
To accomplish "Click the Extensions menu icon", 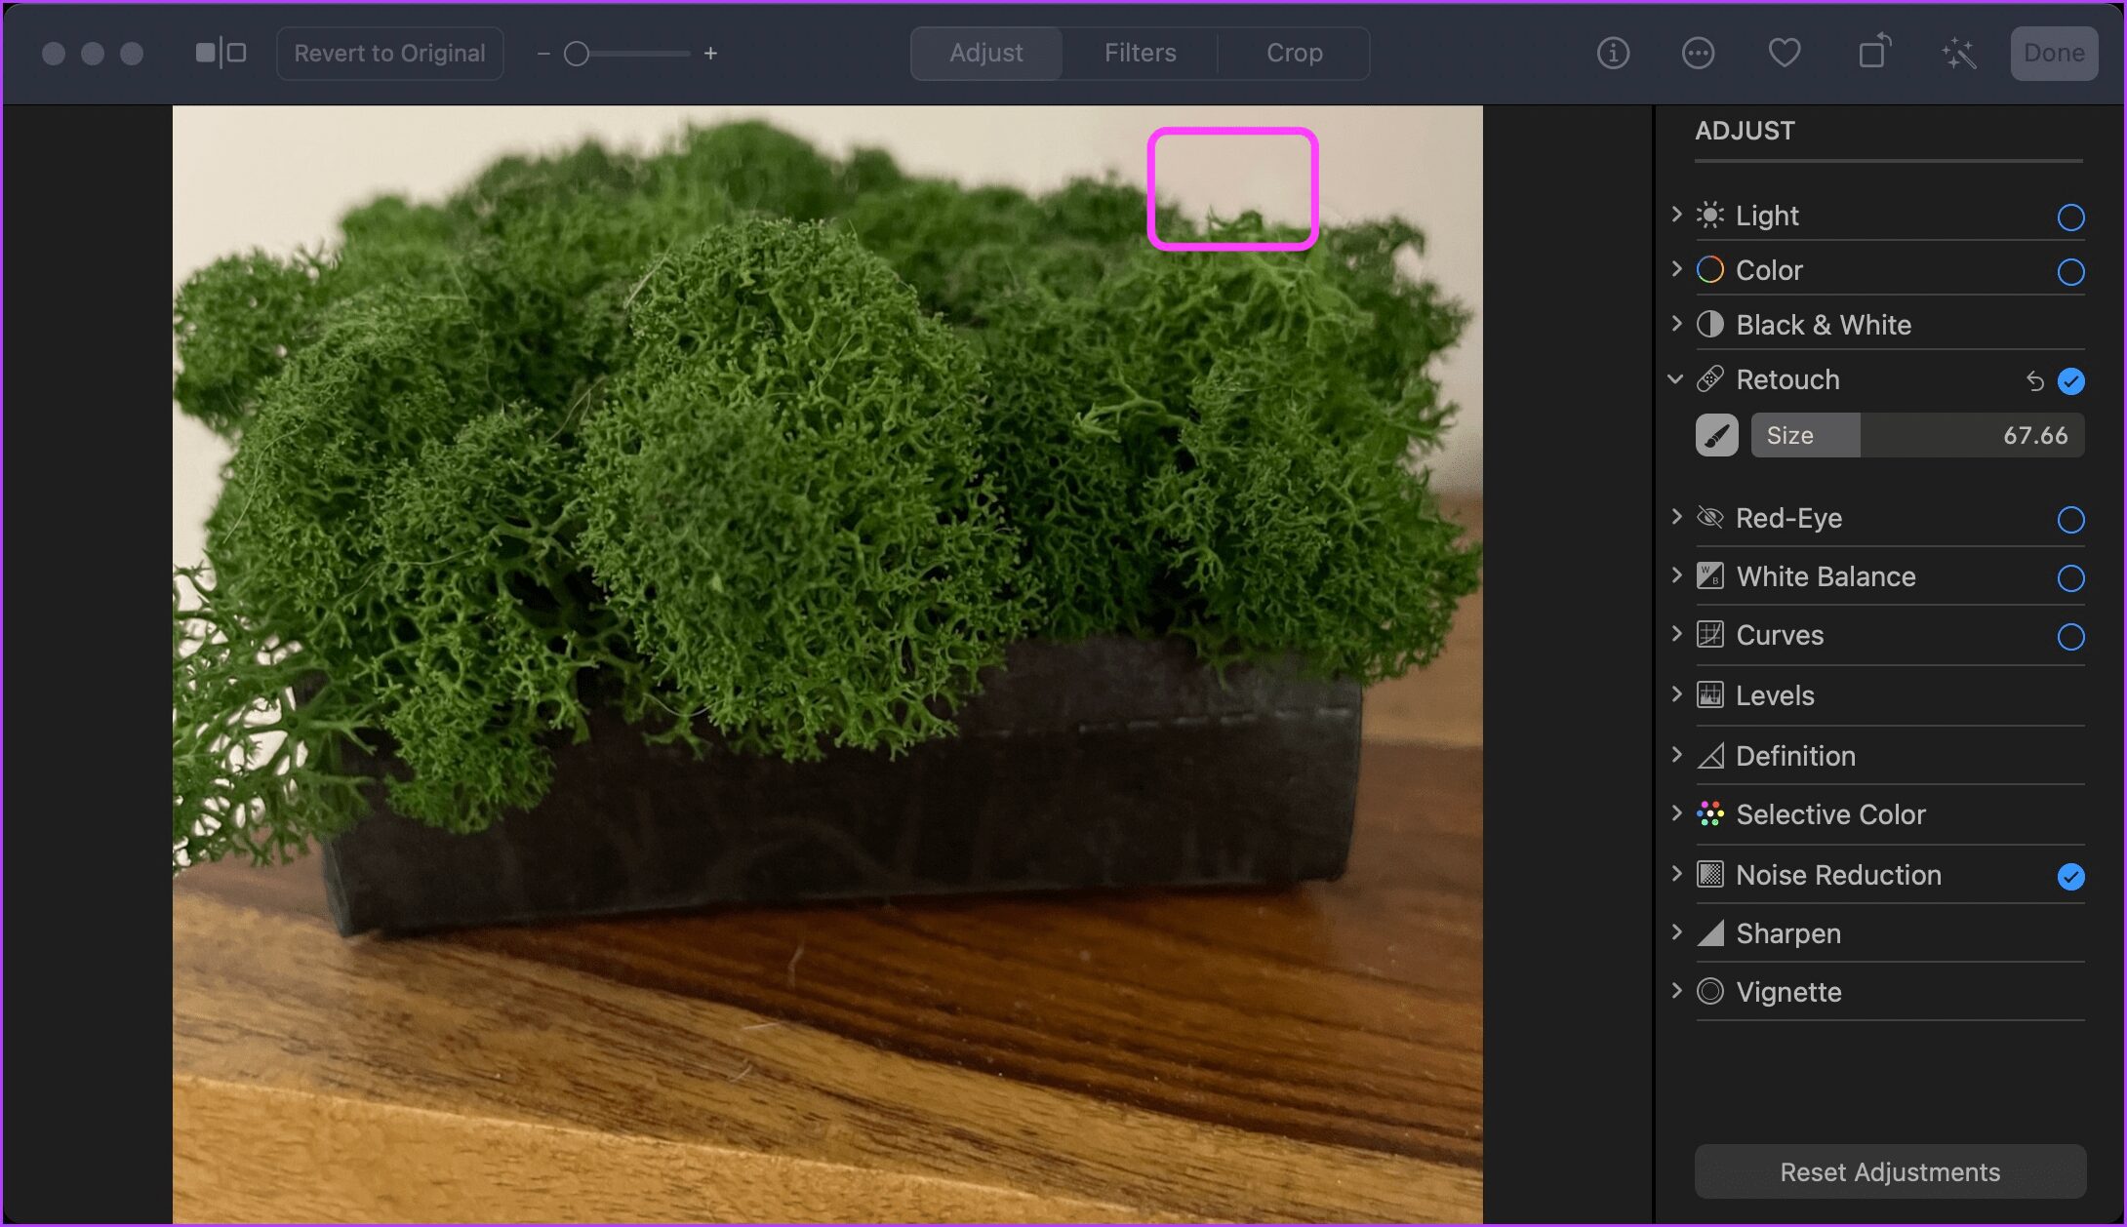I will click(1698, 54).
